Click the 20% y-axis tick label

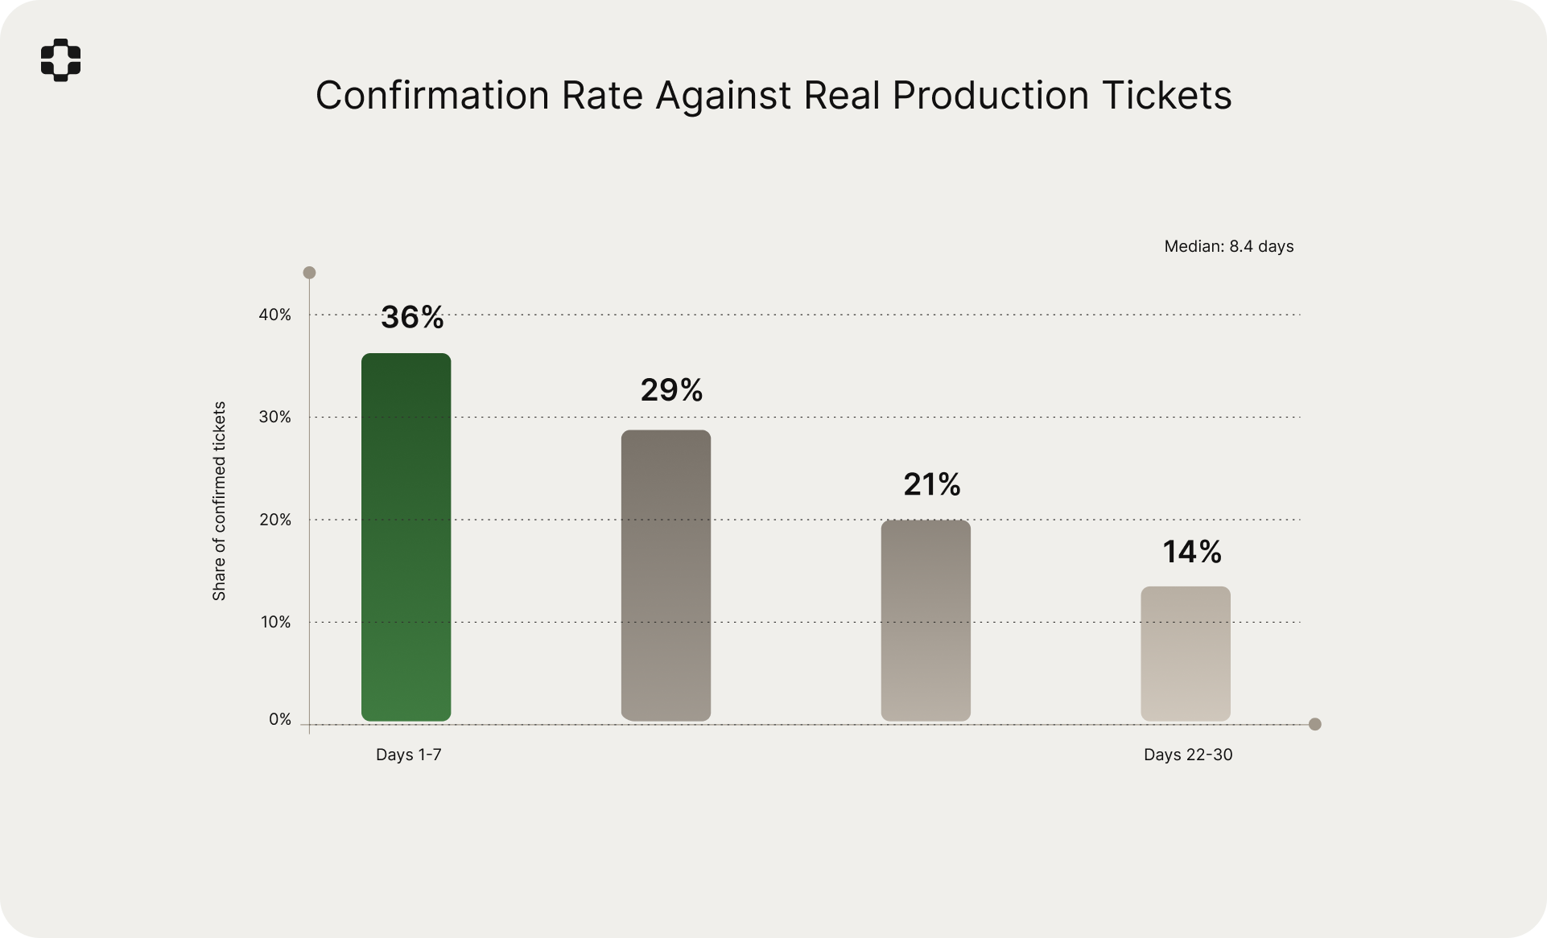tap(274, 520)
